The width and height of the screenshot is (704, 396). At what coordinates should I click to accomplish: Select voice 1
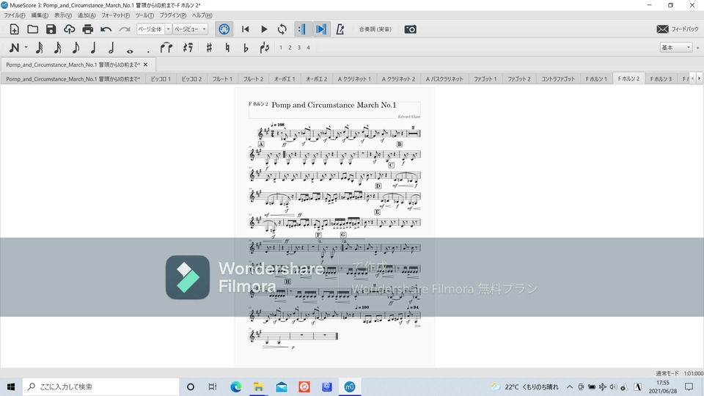tap(281, 48)
